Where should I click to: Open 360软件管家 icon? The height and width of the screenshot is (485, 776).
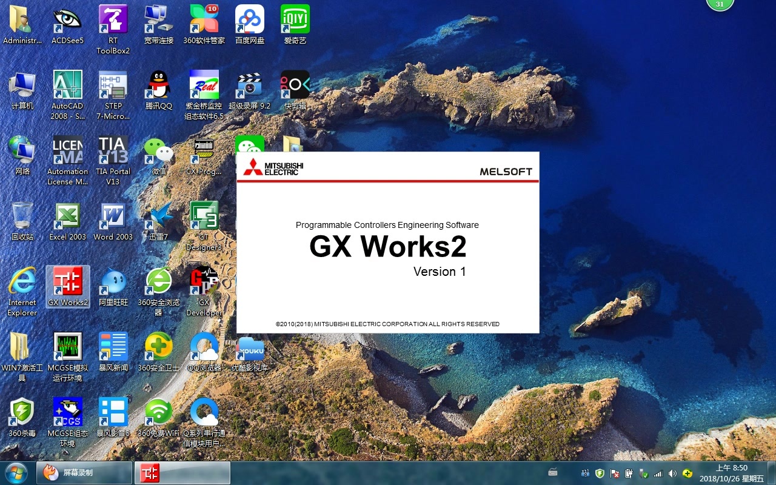(204, 24)
